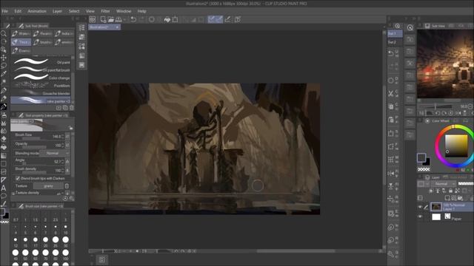
Task: Select the active Brush tool
Action: click(x=4, y=106)
